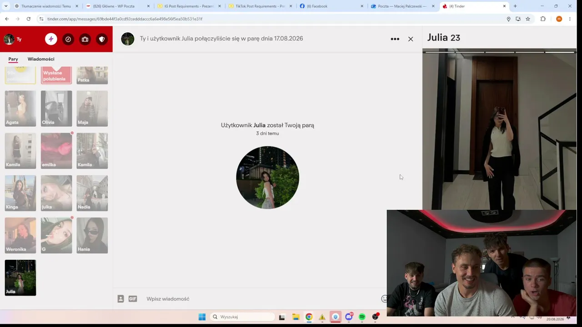This screenshot has height=327, width=582.
Task: Click the GIF button in message bar
Action: coord(133,299)
